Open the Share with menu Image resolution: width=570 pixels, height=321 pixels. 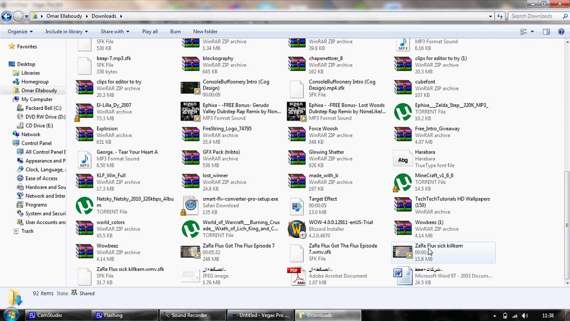coord(115,32)
